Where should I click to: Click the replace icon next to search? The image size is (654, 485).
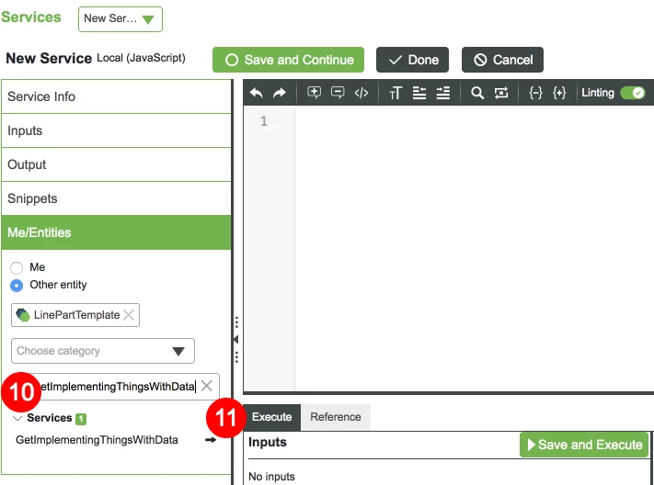(501, 93)
